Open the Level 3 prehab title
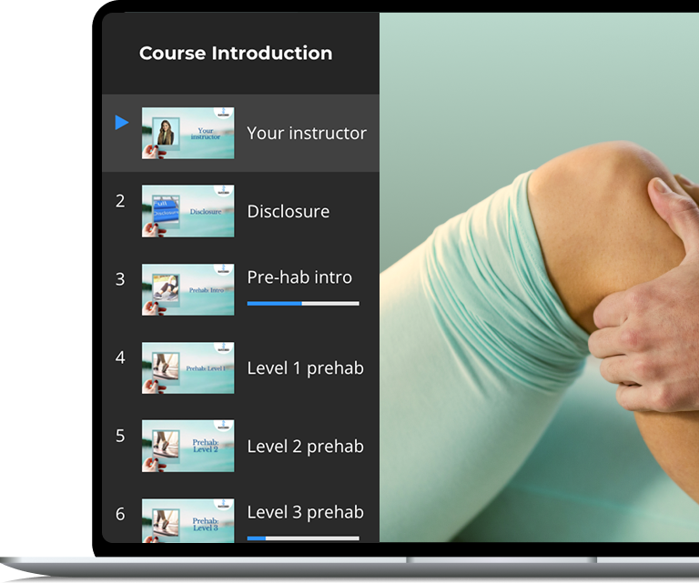 (x=306, y=512)
